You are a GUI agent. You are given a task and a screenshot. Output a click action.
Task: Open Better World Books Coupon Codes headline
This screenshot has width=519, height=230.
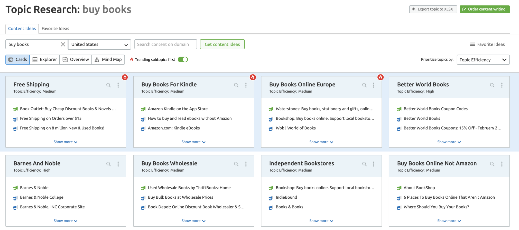[435, 109]
